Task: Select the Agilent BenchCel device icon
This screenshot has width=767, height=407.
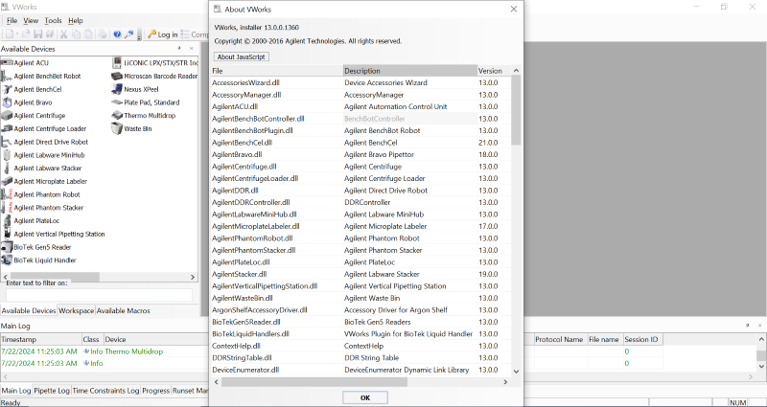Action: (7, 89)
